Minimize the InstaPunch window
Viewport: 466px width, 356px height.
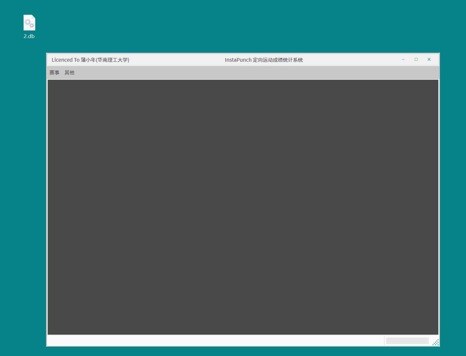403,60
